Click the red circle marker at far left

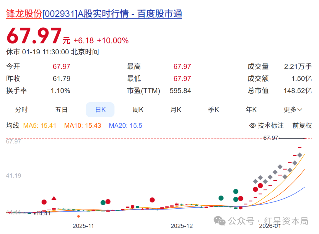44,202
